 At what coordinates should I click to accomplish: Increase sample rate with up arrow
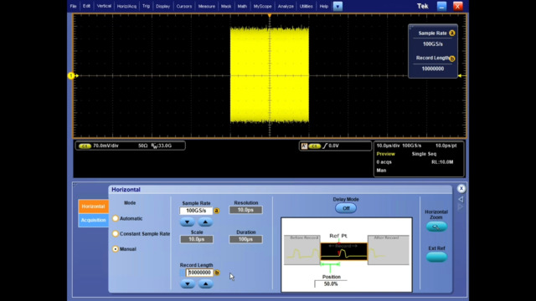tap(205, 222)
